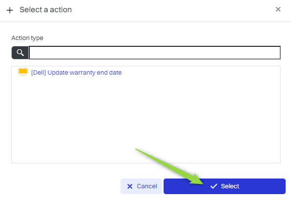Click the word Select on blue button

[230, 186]
